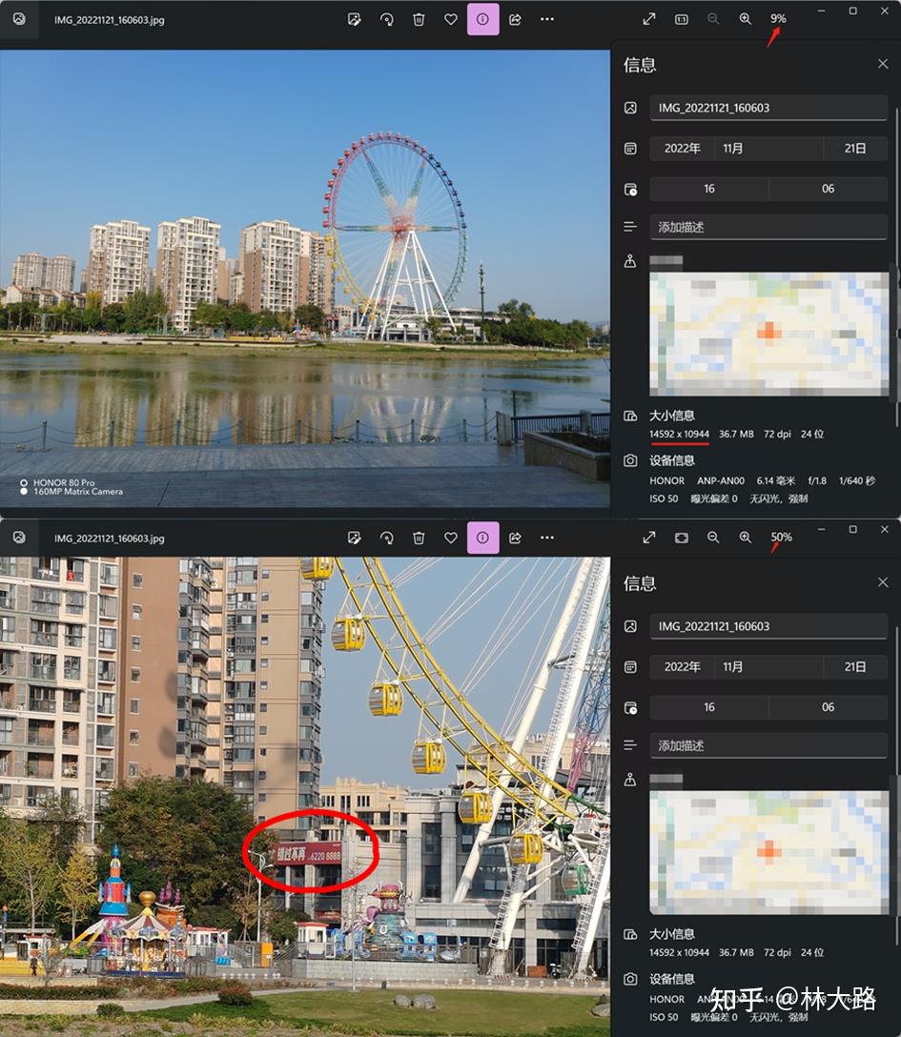
Task: Share the photo from bottom window toolbar
Action: tap(515, 539)
